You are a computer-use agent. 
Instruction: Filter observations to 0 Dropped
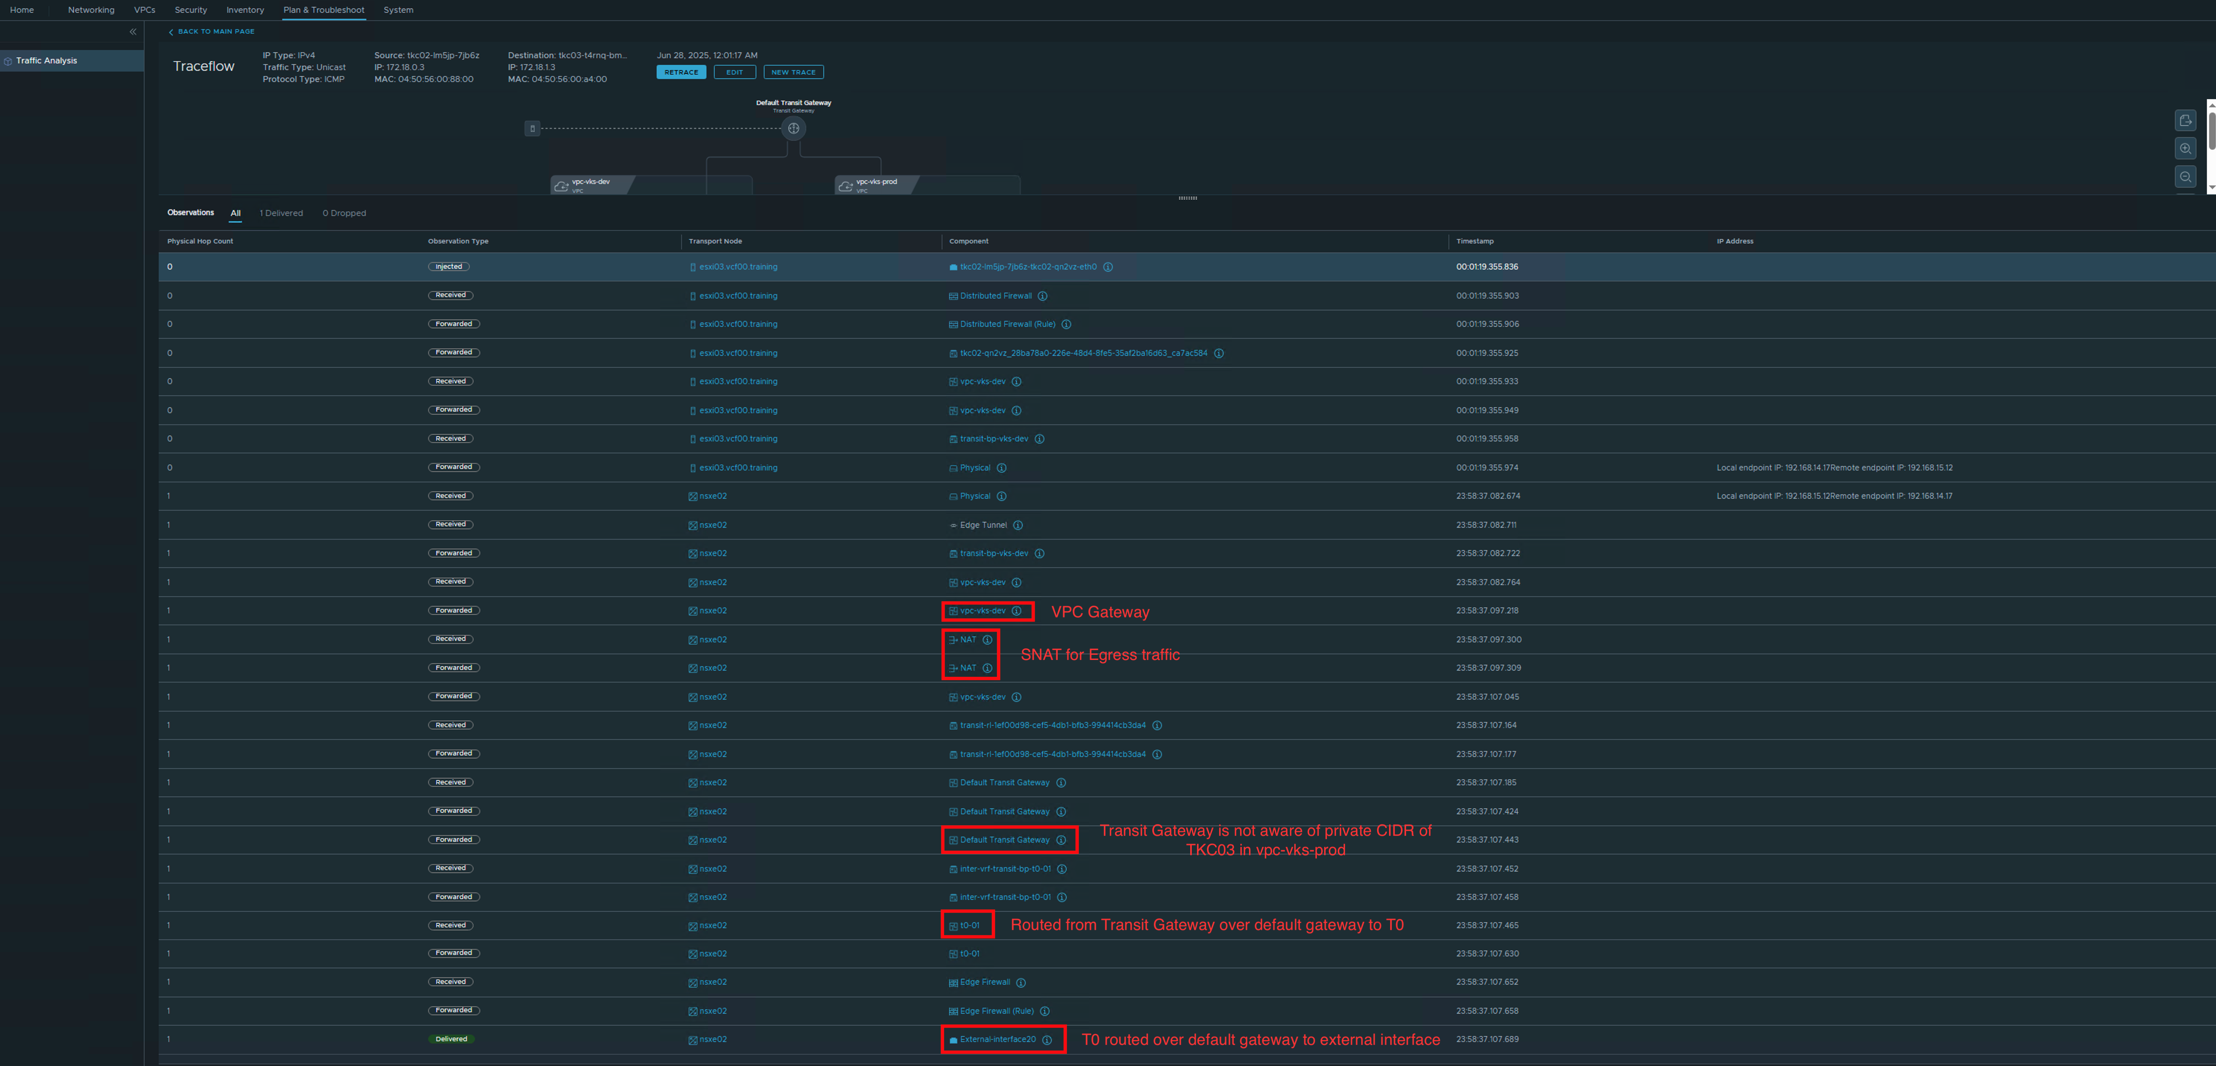point(344,213)
